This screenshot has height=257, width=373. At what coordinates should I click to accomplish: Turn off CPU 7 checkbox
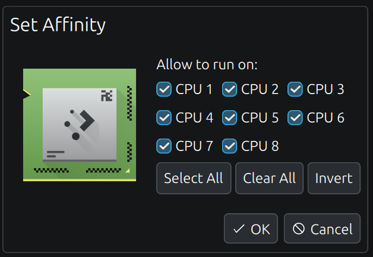[164, 146]
